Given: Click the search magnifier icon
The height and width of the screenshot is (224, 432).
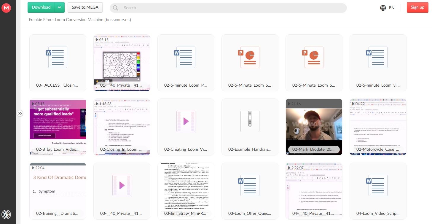Looking at the screenshot, I should pyautogui.click(x=115, y=8).
